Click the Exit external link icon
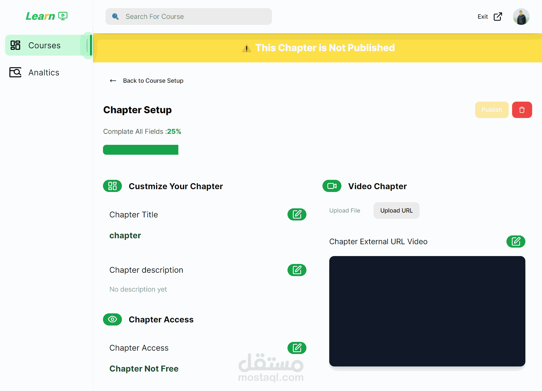Viewport: 542px width, 391px height. 498,17
